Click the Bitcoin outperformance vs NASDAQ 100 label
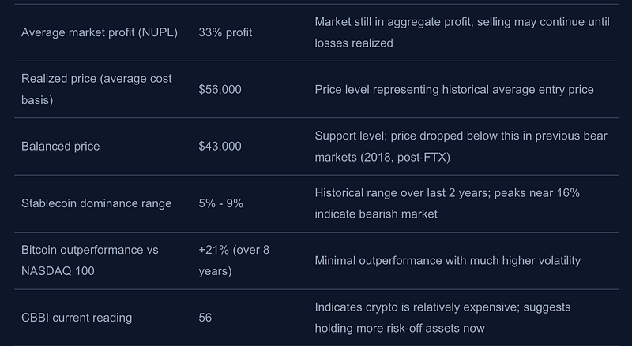 click(x=89, y=260)
